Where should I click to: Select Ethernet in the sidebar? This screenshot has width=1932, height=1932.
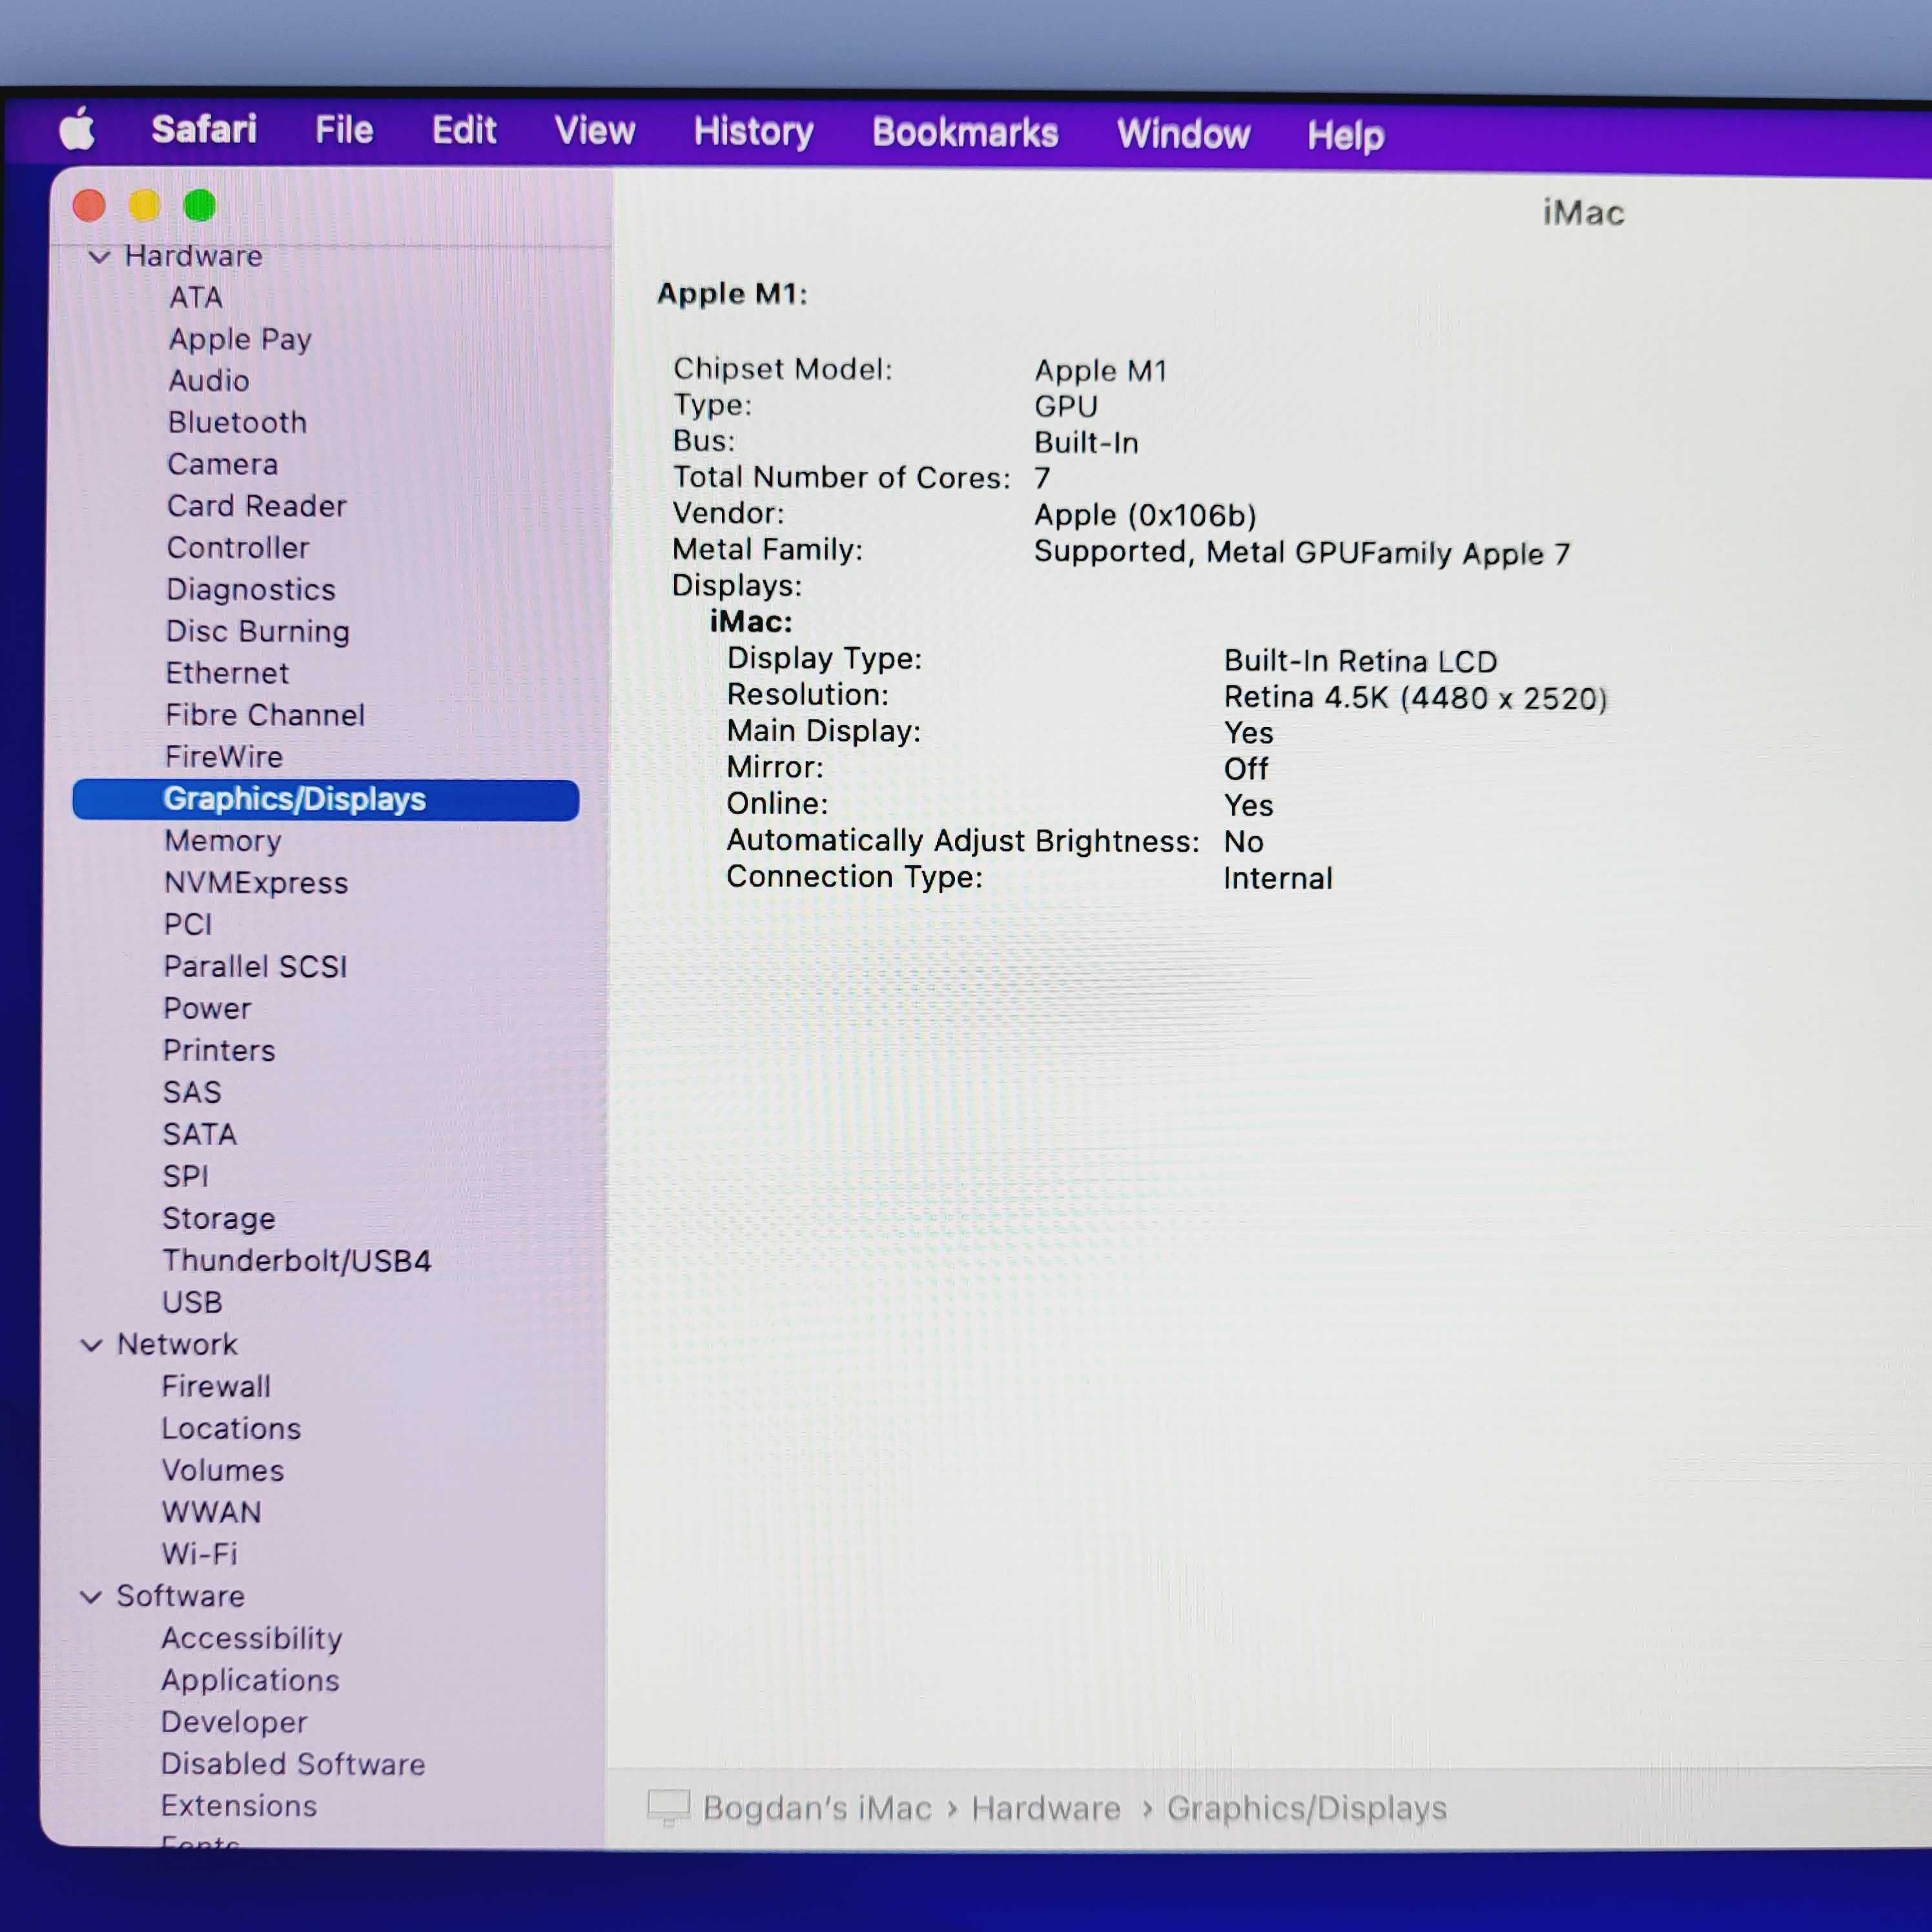(x=227, y=673)
